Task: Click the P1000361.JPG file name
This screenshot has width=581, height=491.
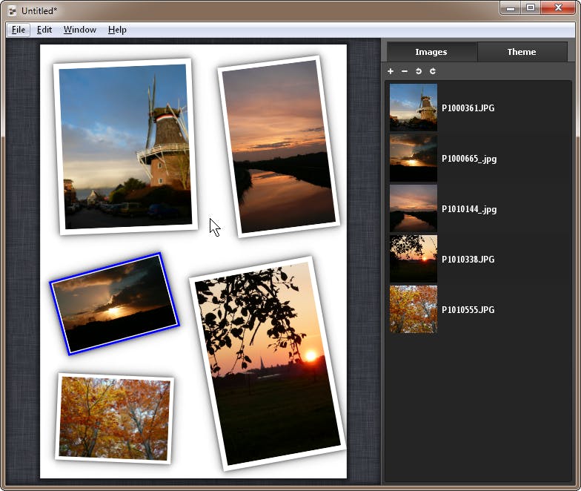Action: 468,108
